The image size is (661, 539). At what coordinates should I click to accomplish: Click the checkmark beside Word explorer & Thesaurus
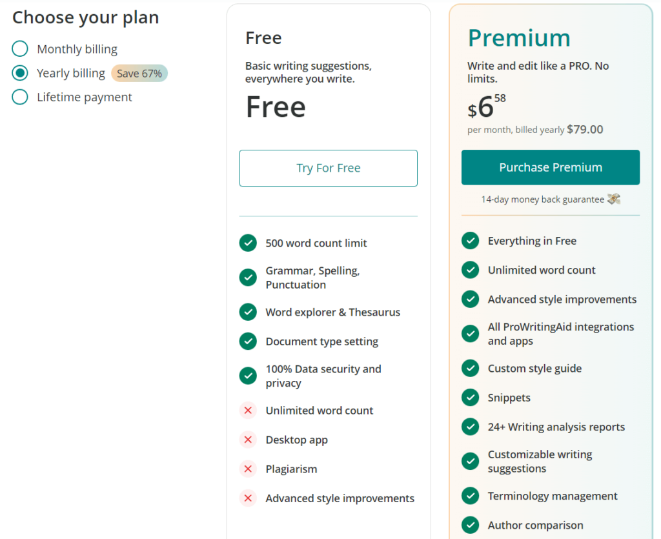click(248, 312)
